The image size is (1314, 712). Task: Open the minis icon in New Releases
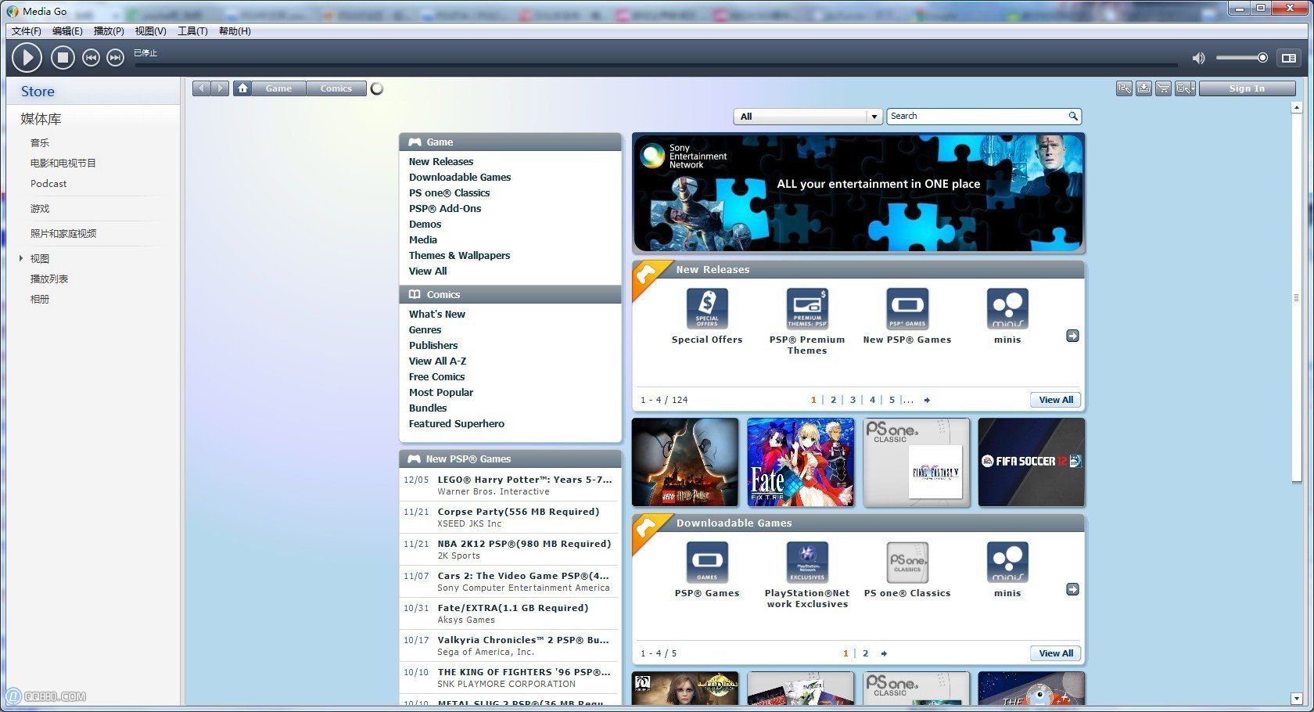pos(1007,309)
